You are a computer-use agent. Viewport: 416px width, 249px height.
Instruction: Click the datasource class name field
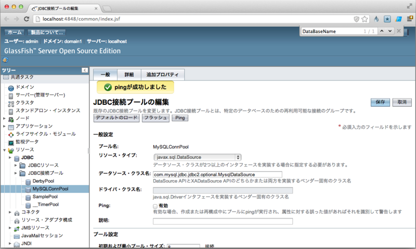pos(217,174)
